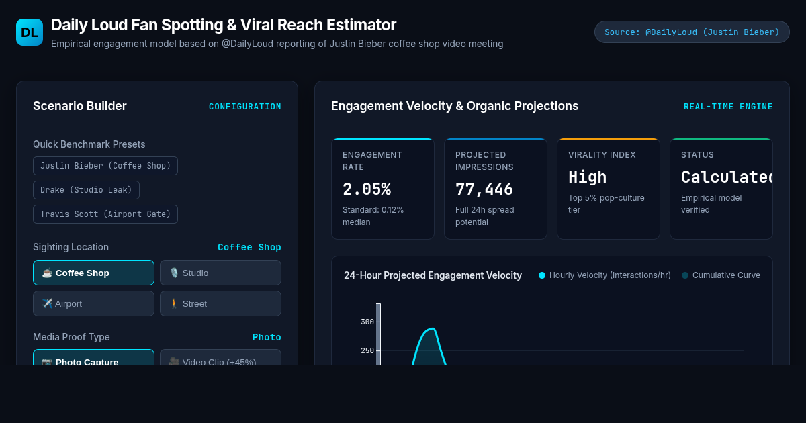Choose Photo Capture media proof type
Viewport: 806px width, 423px height.
[x=93, y=358]
